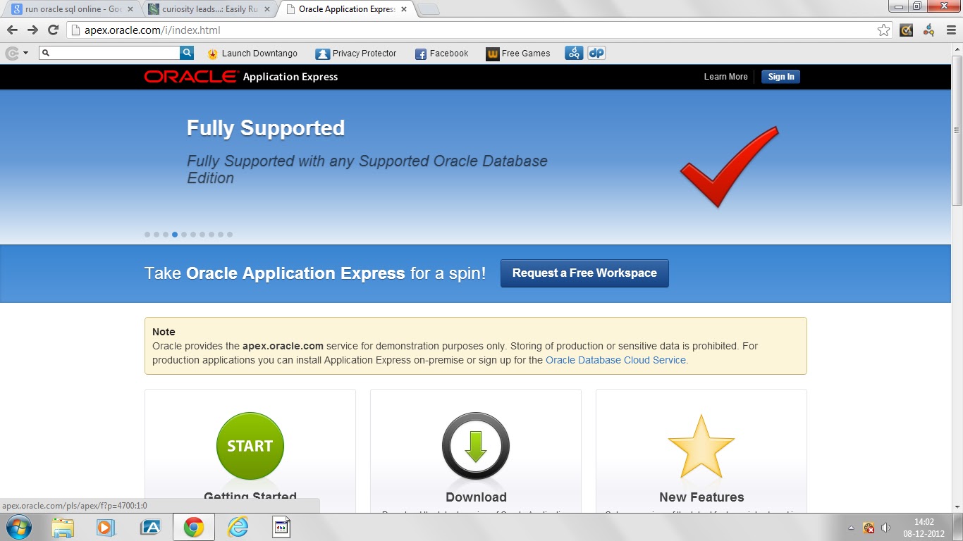Open the blue A taskbar application
Screen dimensions: 963x541
pyautogui.click(x=150, y=527)
